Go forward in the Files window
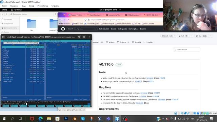 pyautogui.click(x=6, y=14)
